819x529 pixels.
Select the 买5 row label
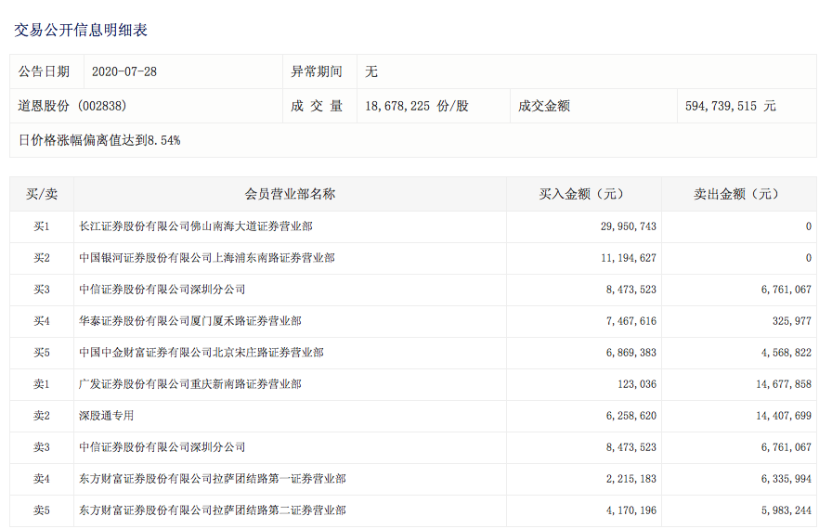42,353
